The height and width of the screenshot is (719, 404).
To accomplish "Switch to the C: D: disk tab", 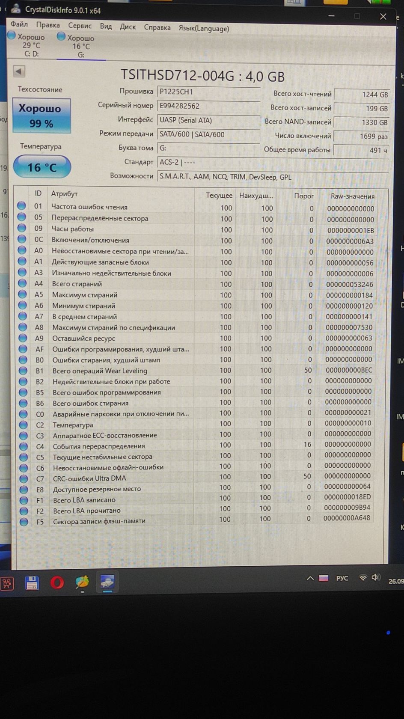I will tap(27, 45).
